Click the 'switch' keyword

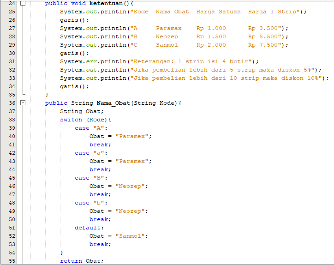71,120
